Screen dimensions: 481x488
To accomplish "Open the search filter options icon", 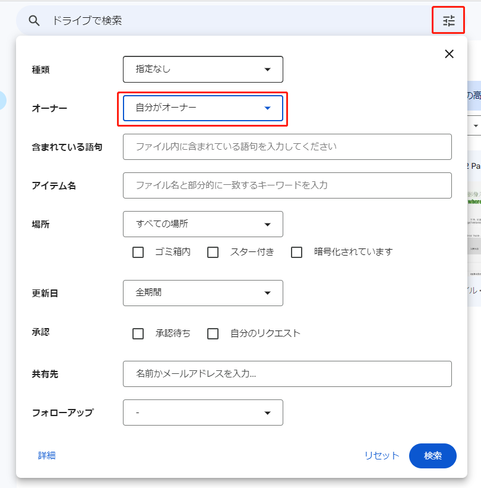I will [449, 21].
